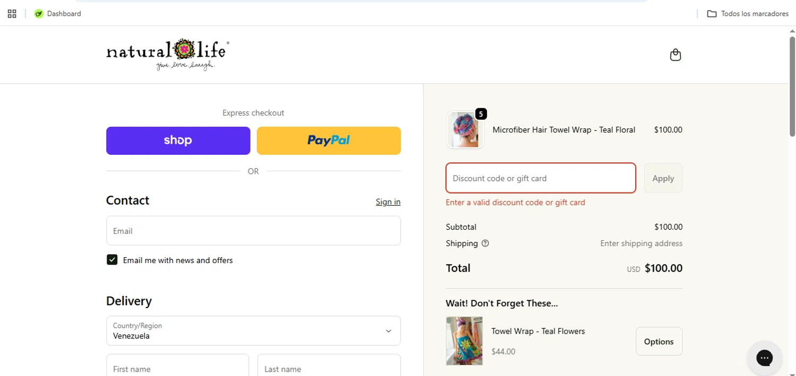Open the shopping bag cart icon
This screenshot has height=376, width=796.
[x=675, y=55]
